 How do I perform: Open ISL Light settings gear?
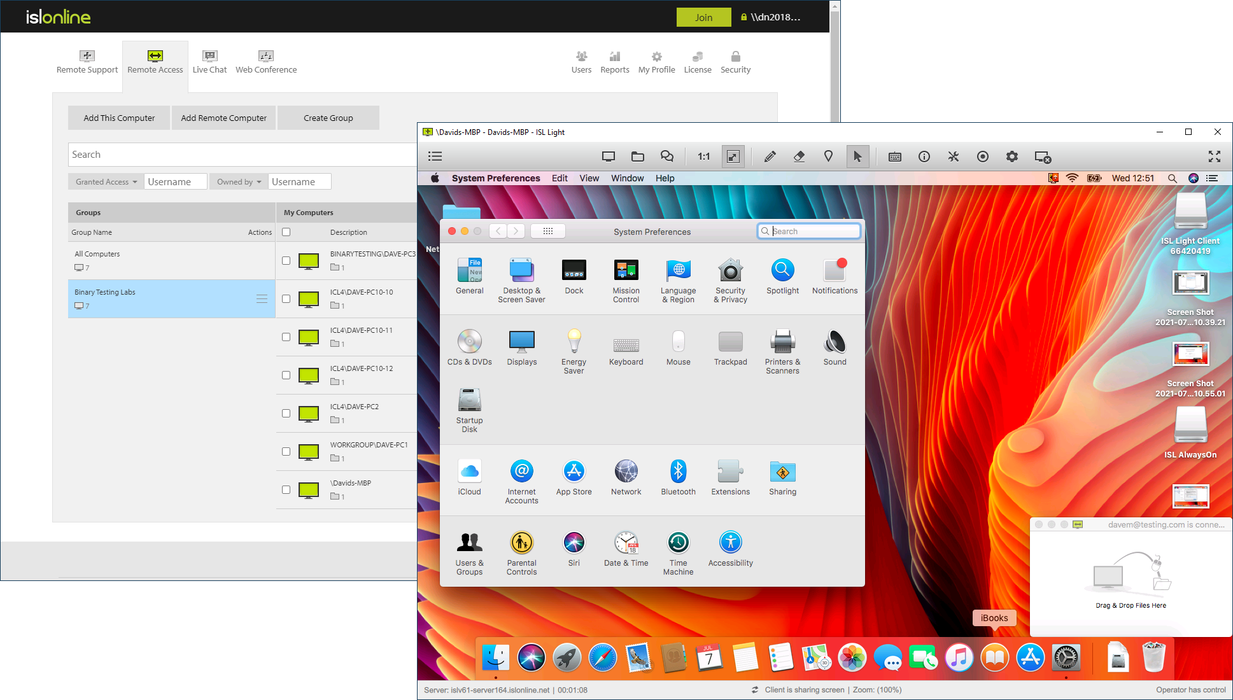(1012, 157)
